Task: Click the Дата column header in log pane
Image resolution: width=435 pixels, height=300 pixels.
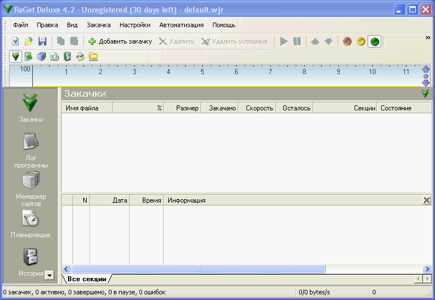Action: (x=109, y=200)
